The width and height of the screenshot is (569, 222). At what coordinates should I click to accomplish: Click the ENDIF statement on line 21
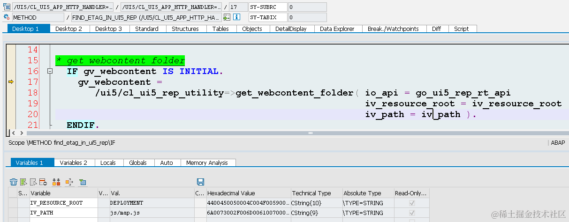coord(83,125)
